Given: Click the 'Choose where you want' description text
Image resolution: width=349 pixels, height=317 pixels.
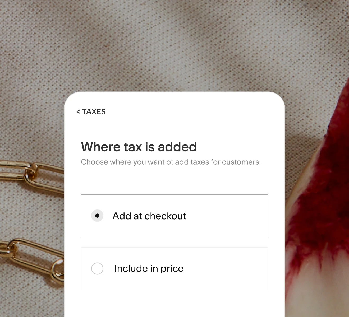Looking at the screenshot, I should [x=171, y=162].
